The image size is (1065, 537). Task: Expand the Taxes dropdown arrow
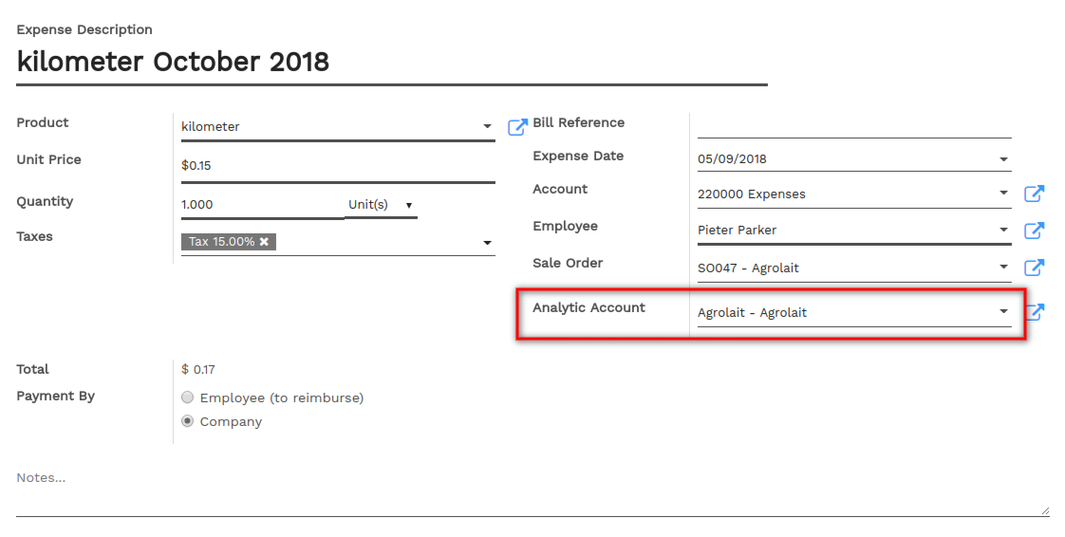487,242
